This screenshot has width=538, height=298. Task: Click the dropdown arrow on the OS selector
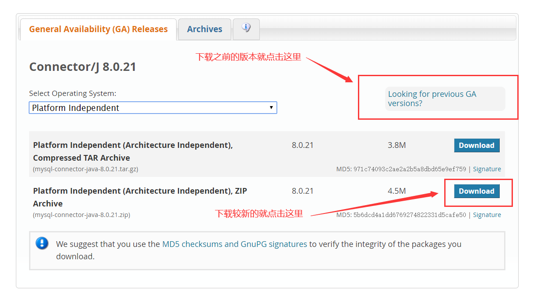271,107
